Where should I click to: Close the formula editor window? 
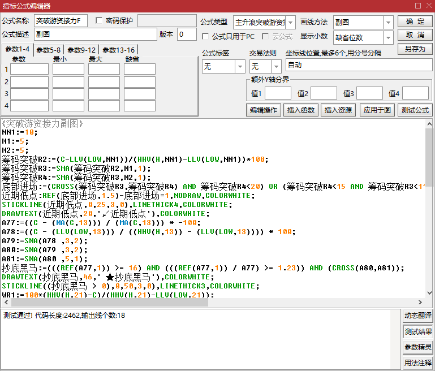tap(428, 6)
